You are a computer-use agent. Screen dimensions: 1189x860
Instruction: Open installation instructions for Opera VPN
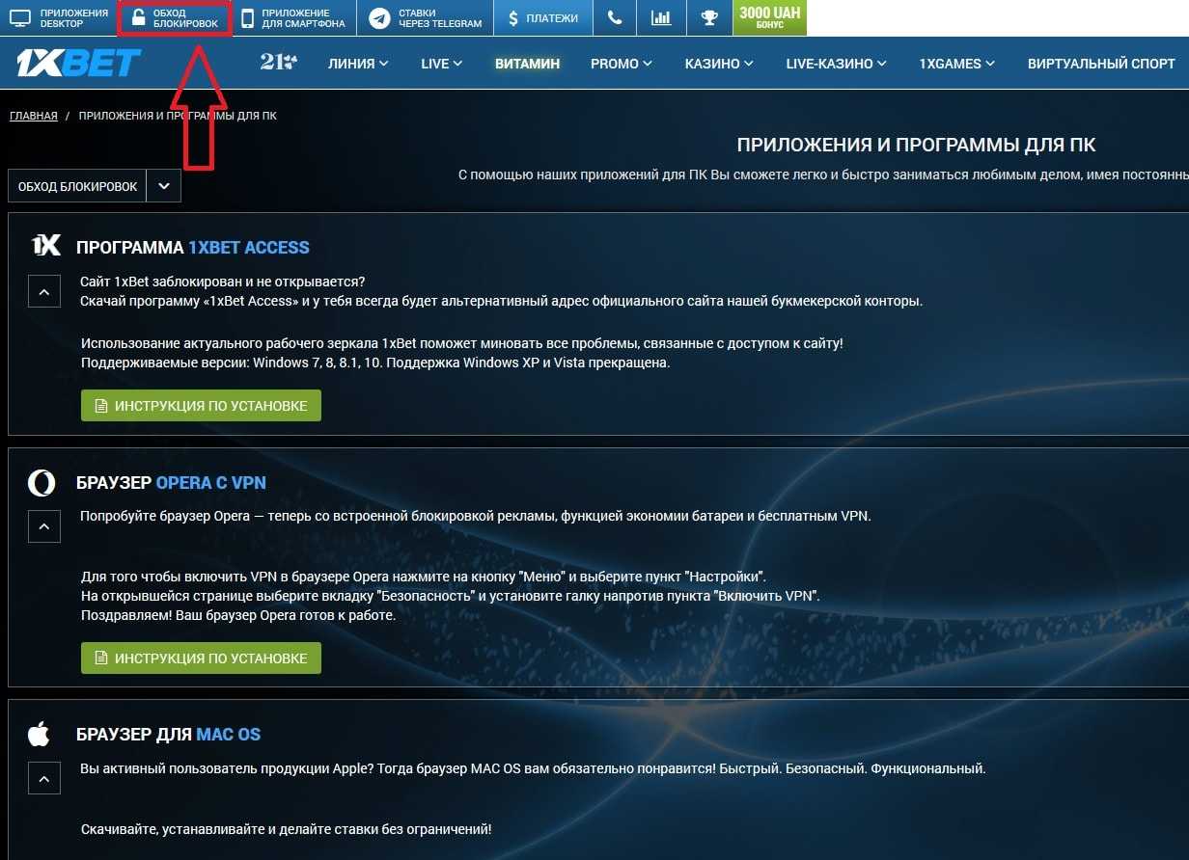[201, 658]
